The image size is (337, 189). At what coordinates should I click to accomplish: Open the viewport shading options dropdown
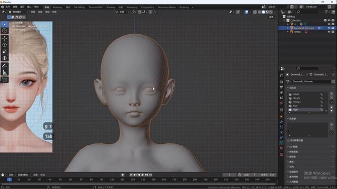[275, 12]
